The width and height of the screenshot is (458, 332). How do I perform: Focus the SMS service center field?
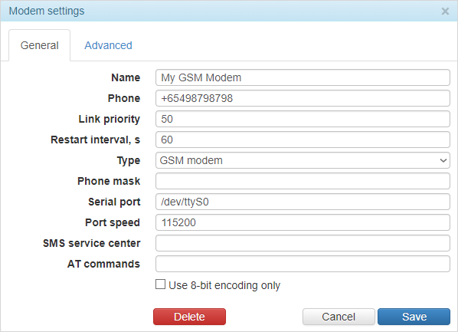pos(303,243)
